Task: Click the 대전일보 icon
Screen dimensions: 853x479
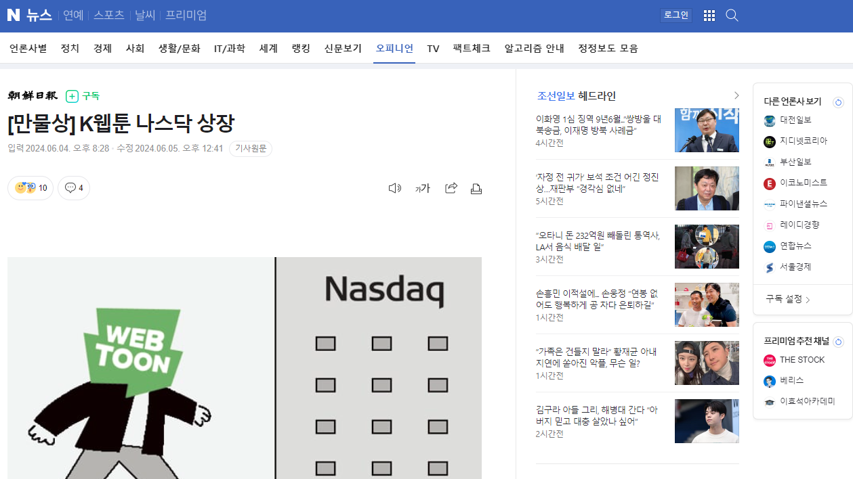Action: [770, 121]
